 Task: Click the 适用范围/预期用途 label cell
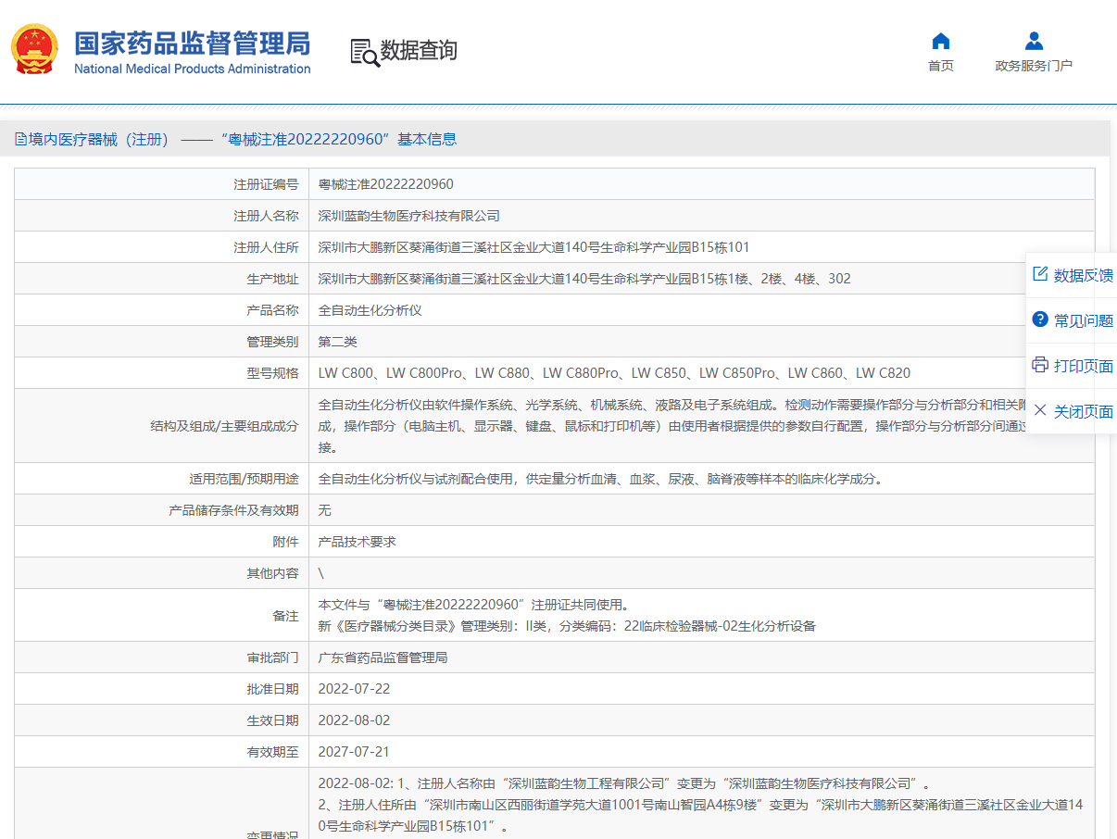[x=162, y=479]
